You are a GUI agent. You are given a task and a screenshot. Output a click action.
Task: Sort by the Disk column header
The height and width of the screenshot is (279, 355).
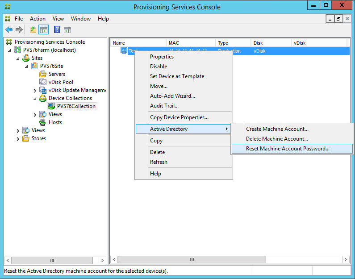271,43
